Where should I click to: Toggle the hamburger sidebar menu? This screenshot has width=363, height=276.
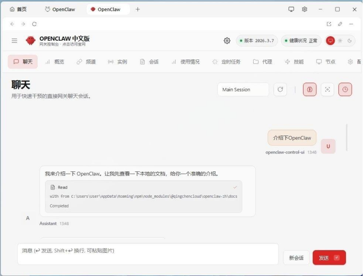(14, 41)
